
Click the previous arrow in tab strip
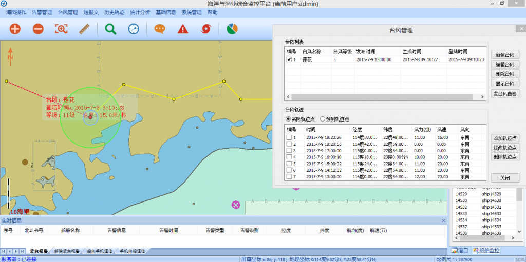(10, 251)
